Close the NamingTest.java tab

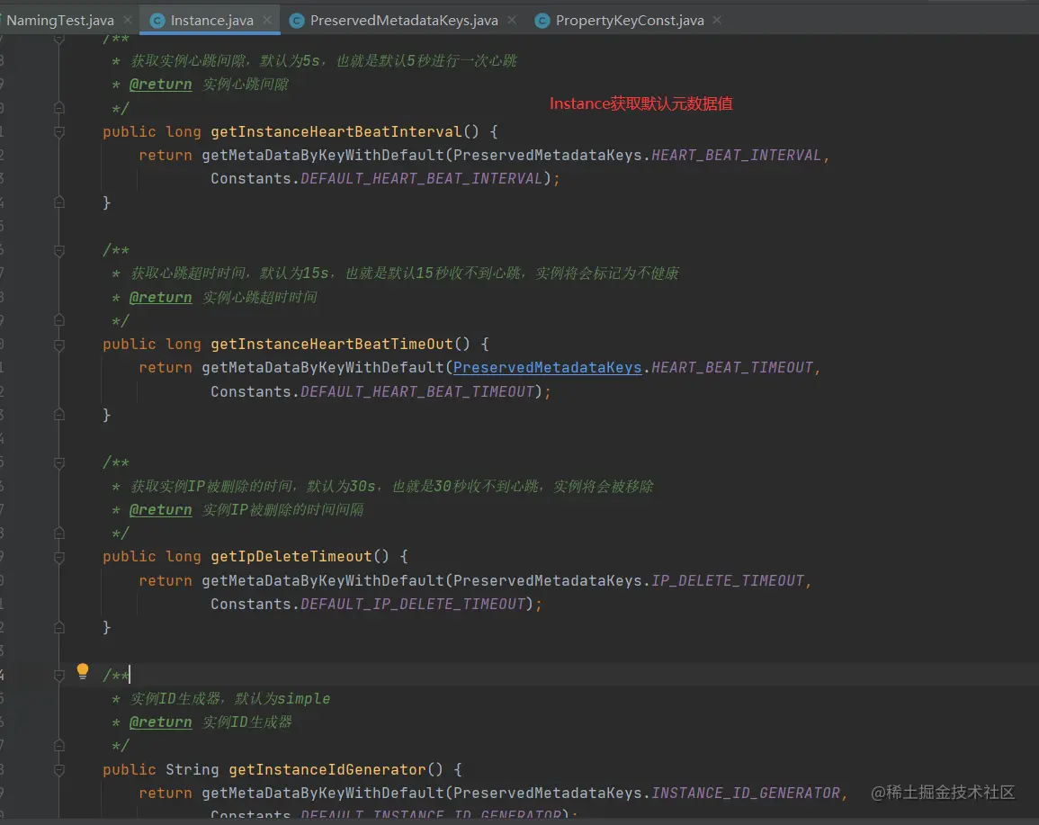[x=127, y=21]
